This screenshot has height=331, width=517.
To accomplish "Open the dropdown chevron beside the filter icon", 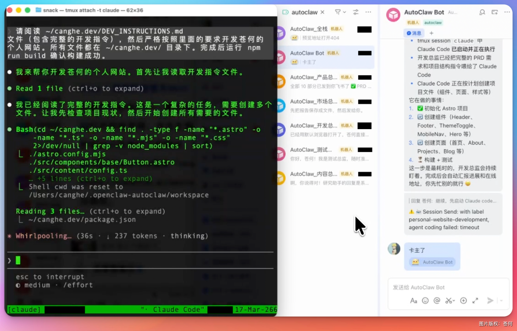I will [344, 12].
